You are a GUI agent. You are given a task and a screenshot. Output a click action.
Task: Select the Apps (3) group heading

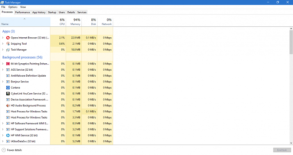coord(9,31)
